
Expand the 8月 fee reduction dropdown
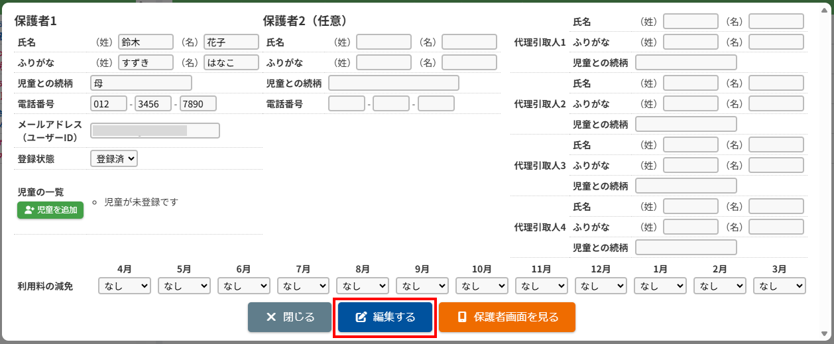click(x=363, y=286)
